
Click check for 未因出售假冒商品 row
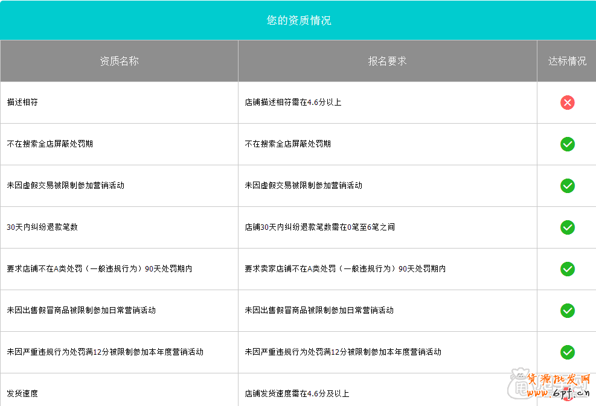pyautogui.click(x=567, y=311)
